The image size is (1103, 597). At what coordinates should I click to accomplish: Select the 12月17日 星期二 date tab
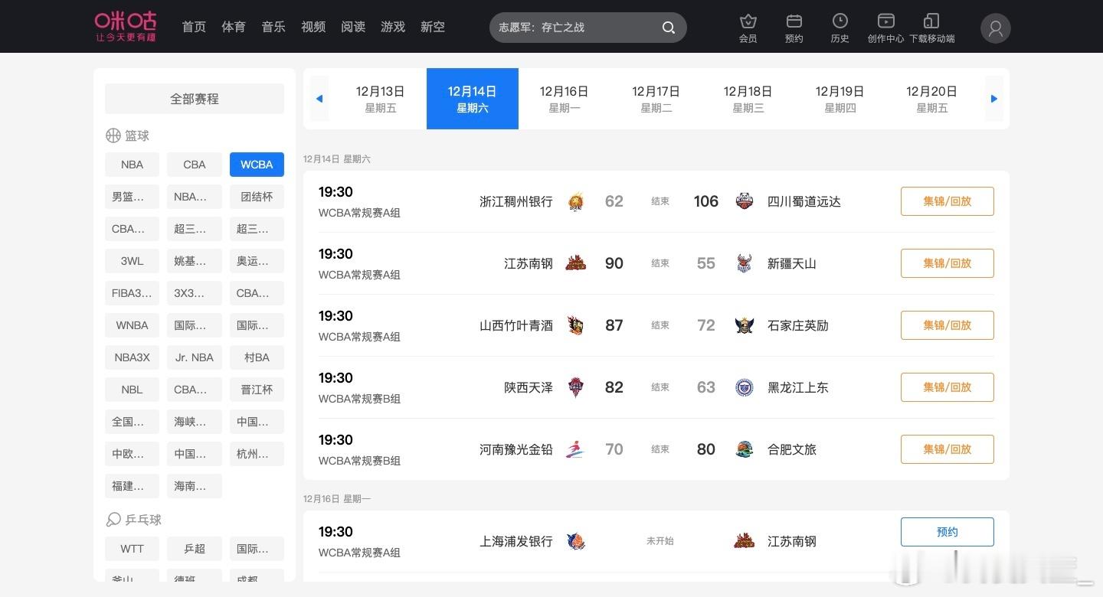click(x=656, y=99)
